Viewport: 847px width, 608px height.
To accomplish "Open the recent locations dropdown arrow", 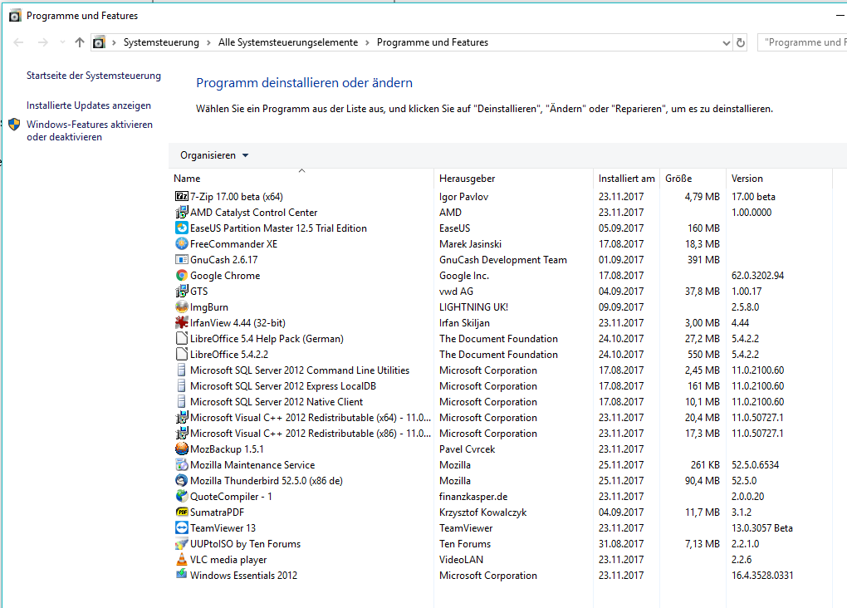I will tap(62, 42).
